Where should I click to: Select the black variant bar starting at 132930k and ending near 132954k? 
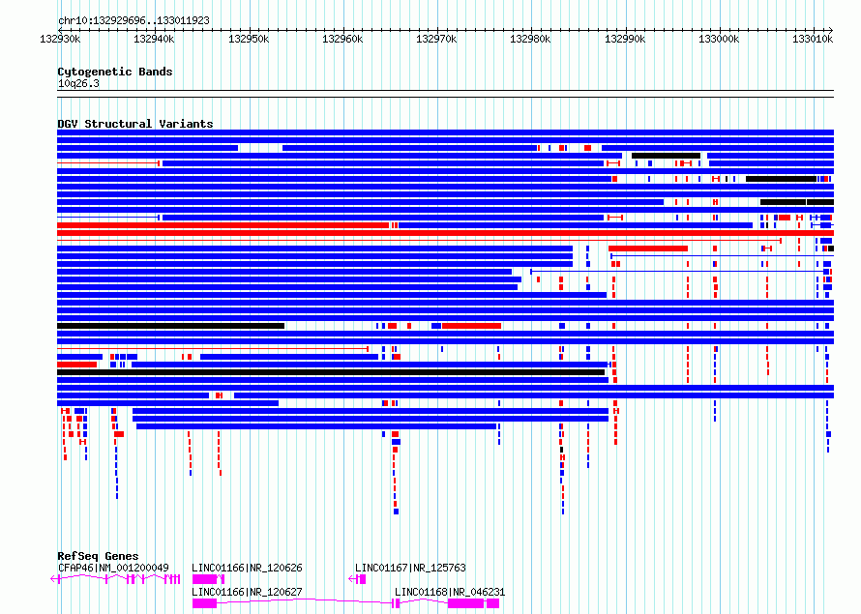(171, 326)
